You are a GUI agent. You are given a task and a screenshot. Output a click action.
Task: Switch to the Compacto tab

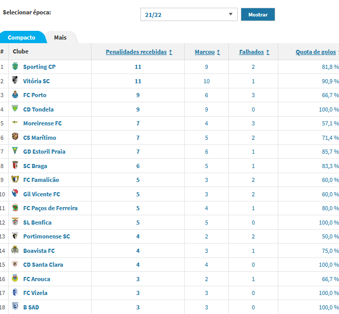22,38
